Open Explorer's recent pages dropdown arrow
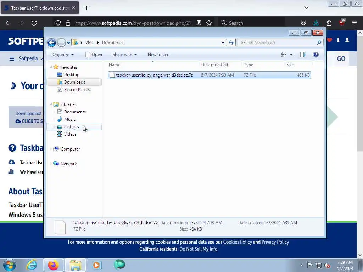 [68, 43]
